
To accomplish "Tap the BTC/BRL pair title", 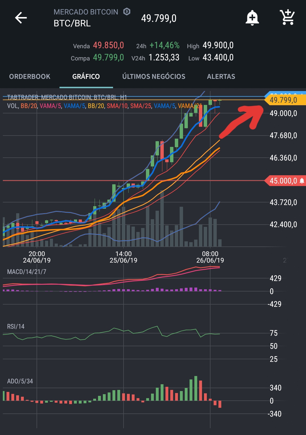I will click(72, 23).
